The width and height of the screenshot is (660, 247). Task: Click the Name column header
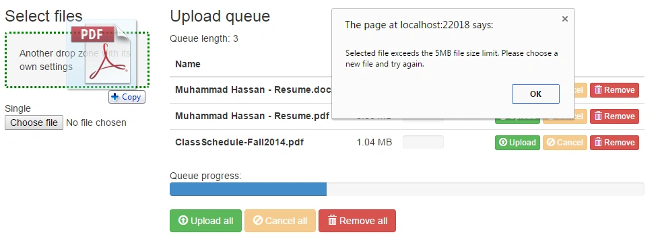point(188,65)
